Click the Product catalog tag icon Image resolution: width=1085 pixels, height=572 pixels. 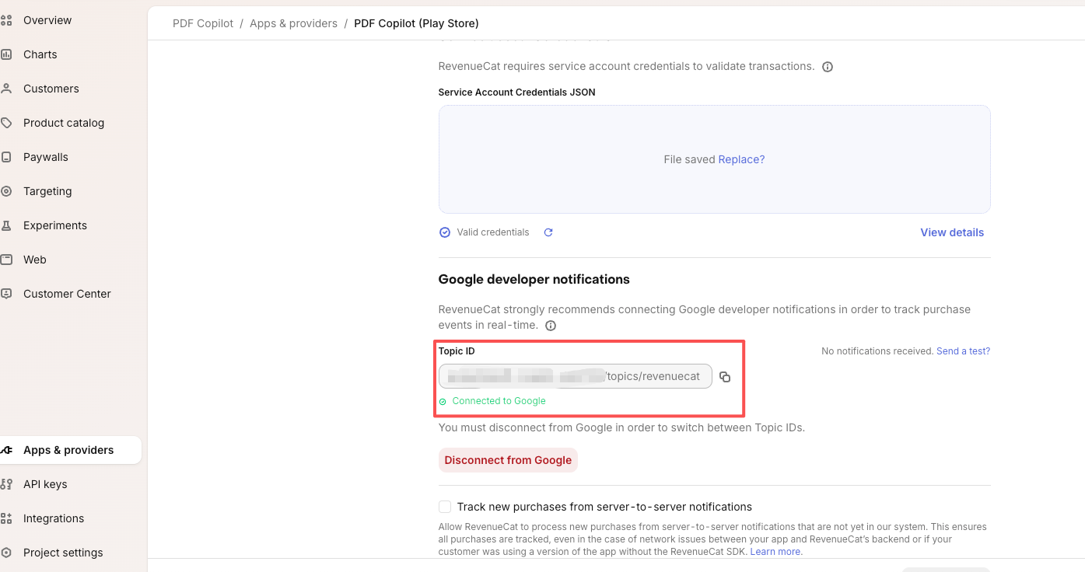6,123
